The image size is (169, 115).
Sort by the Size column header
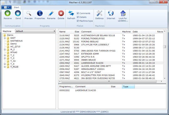point(76,32)
